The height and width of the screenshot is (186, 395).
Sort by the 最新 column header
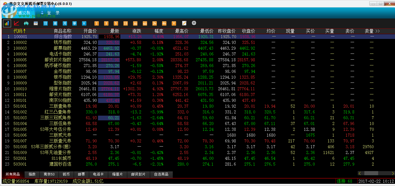(115, 31)
